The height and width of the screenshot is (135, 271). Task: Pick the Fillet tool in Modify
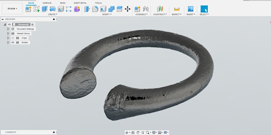point(95,9)
